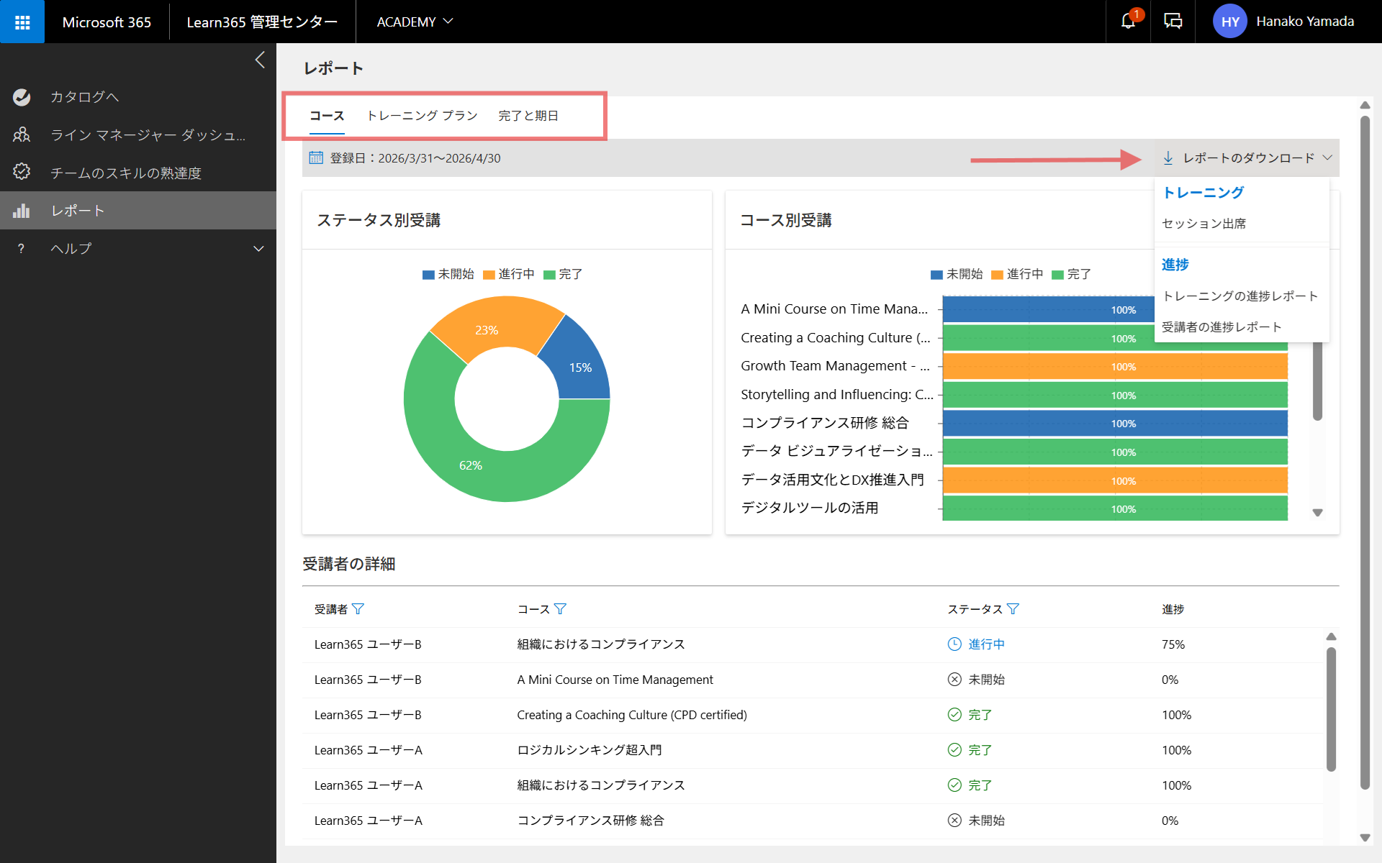Click bar for Growth Team Management

[x=1115, y=367]
